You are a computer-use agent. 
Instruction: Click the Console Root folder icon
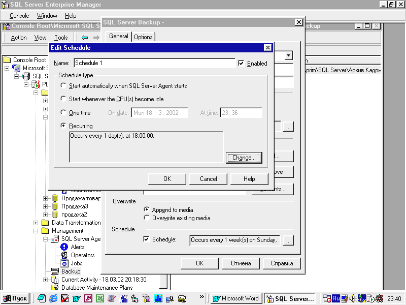tap(7, 60)
